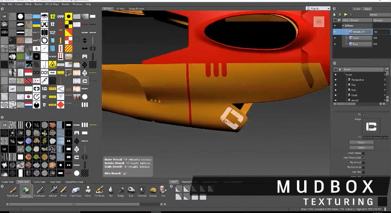
Task: Click the tool tray horizontal scrollbar
Action: click(x=74, y=204)
